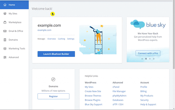Open the Overview manage link
175x110 pixels.
52,39
